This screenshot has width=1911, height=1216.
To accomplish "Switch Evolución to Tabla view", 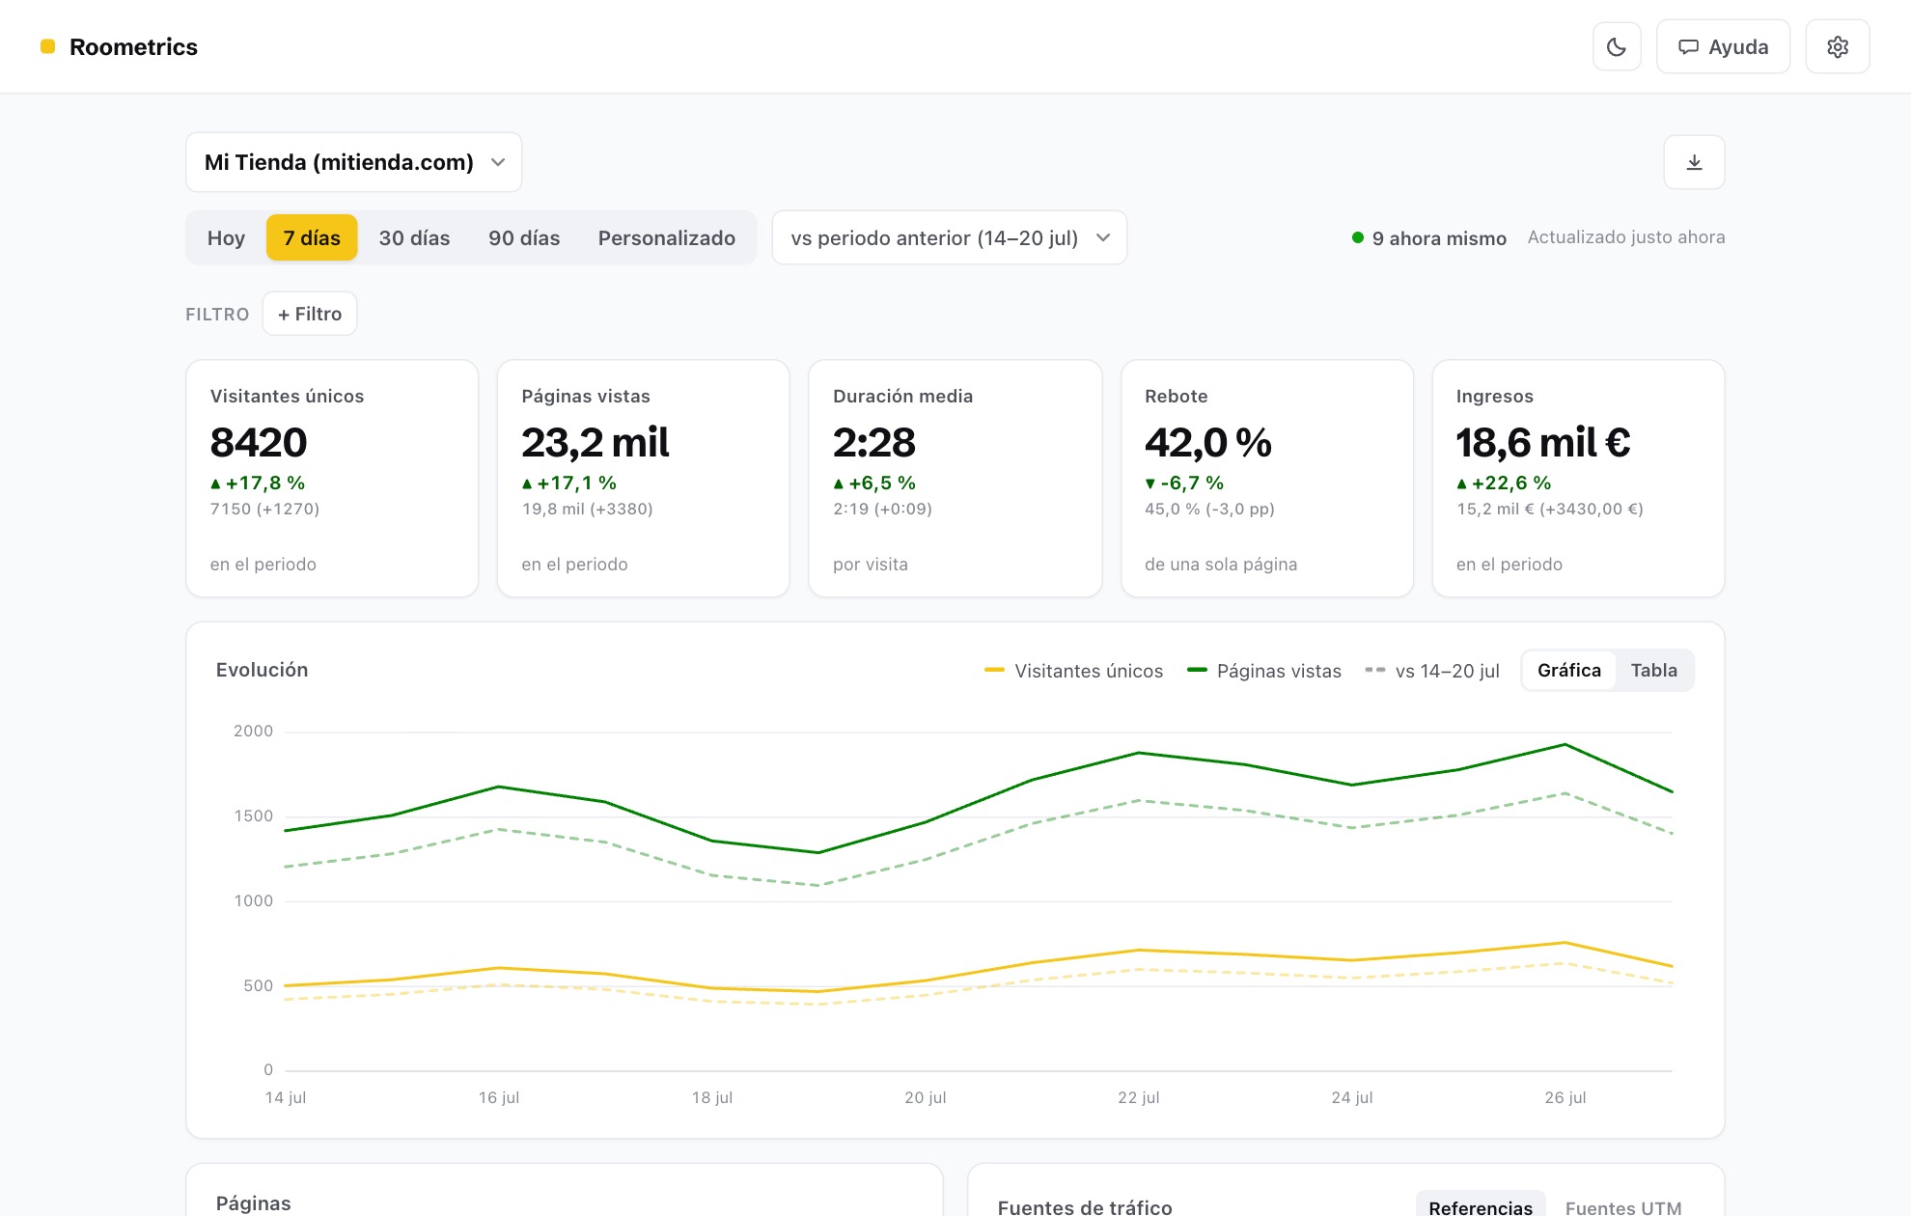I will 1653,670.
